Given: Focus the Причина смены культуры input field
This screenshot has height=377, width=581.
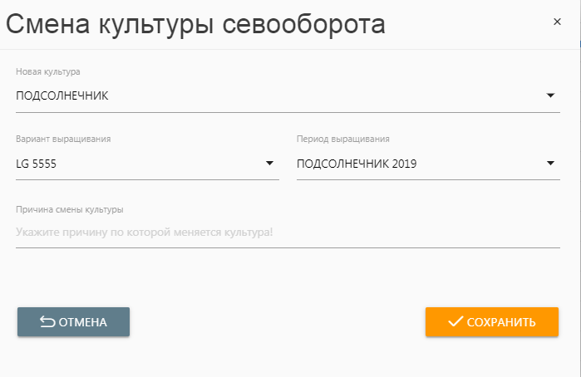Looking at the screenshot, I should click(x=288, y=232).
